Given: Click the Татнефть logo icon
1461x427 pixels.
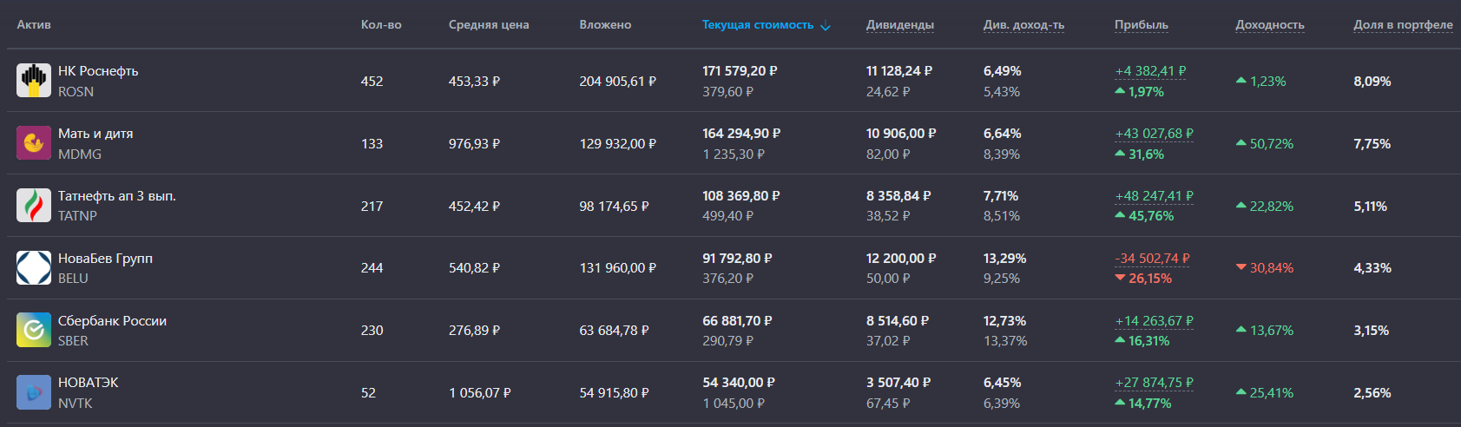Looking at the screenshot, I should coord(34,206).
